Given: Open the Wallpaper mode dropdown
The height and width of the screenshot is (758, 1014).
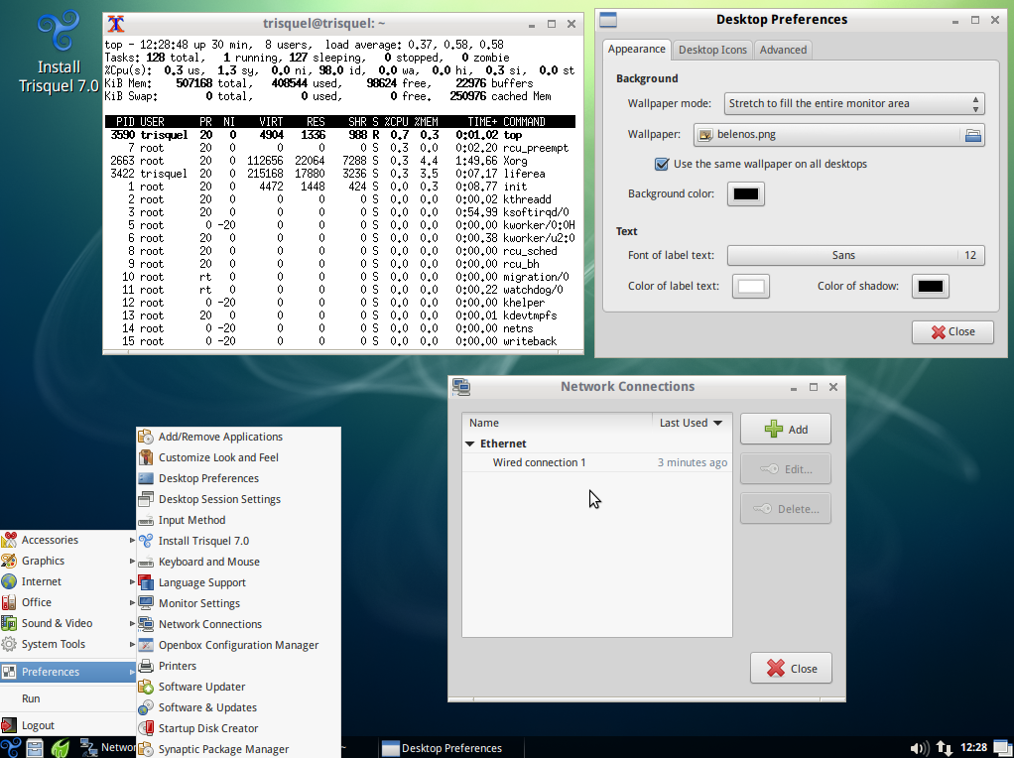Looking at the screenshot, I should click(x=853, y=103).
